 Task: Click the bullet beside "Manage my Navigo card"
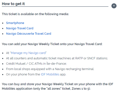click(x=3, y=53)
